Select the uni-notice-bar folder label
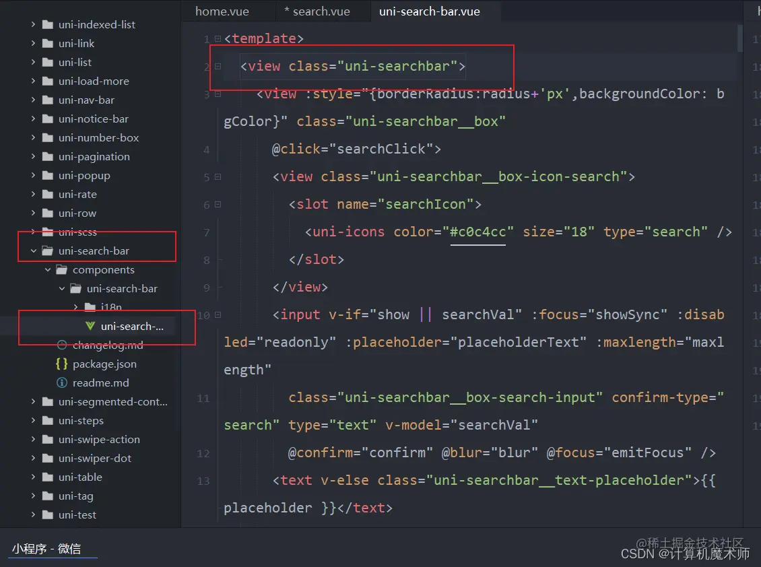761x567 pixels. click(94, 119)
